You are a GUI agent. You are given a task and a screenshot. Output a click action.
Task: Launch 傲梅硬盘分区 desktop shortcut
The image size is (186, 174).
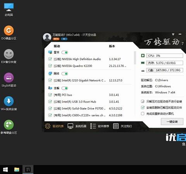(x=9, y=127)
